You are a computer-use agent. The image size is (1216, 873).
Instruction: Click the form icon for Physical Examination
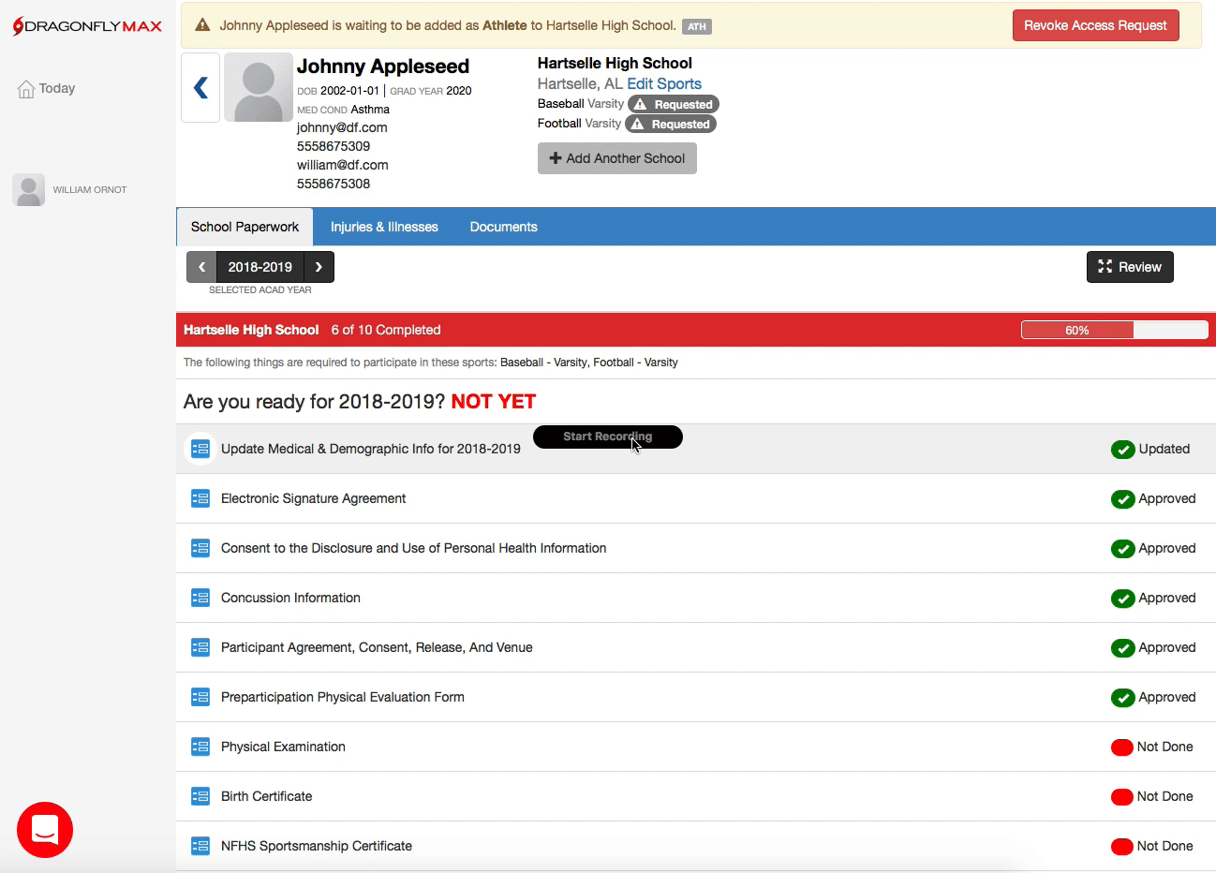[x=200, y=747]
